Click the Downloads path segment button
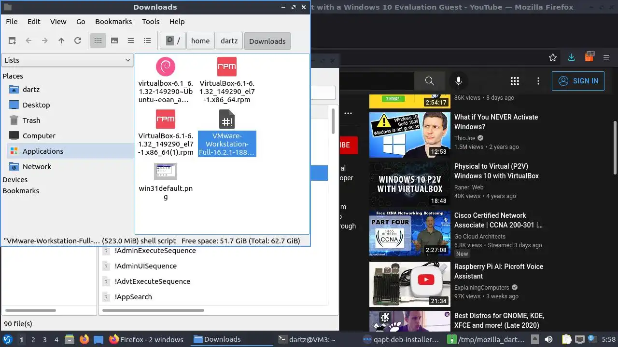Viewport: 618px width, 347px height. (267, 41)
